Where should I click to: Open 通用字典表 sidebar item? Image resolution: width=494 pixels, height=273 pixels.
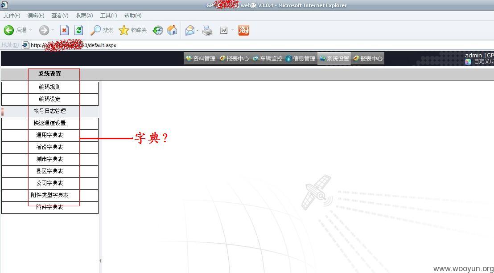50,136
